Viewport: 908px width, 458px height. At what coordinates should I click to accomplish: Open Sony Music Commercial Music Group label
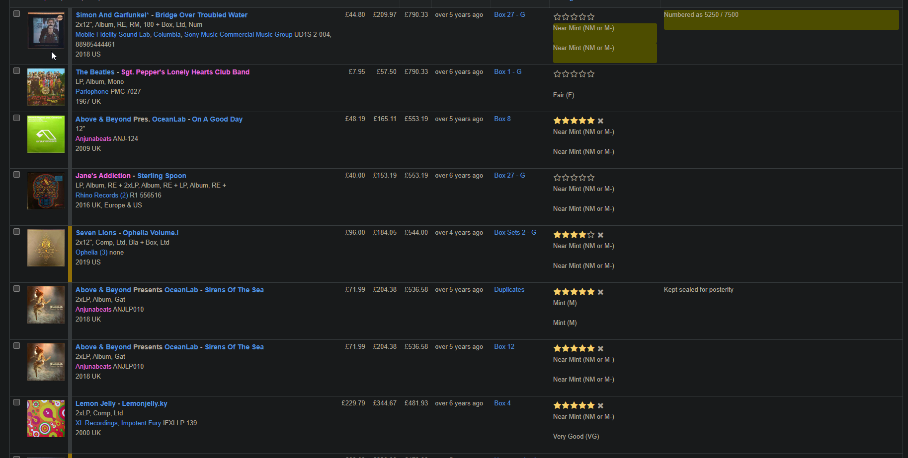pyautogui.click(x=238, y=35)
